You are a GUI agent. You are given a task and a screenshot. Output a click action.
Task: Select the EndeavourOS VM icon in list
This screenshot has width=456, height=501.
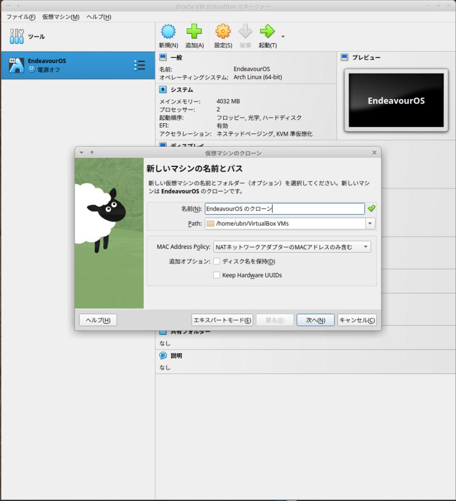[x=16, y=65]
